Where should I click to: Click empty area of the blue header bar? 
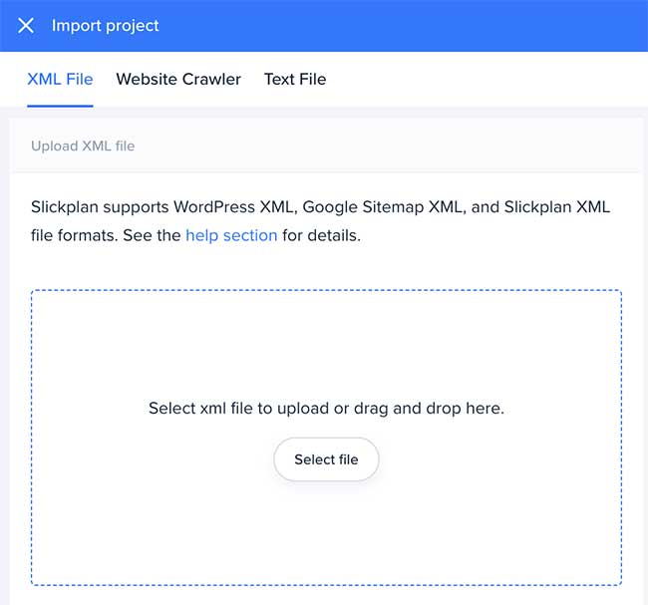tap(419, 26)
